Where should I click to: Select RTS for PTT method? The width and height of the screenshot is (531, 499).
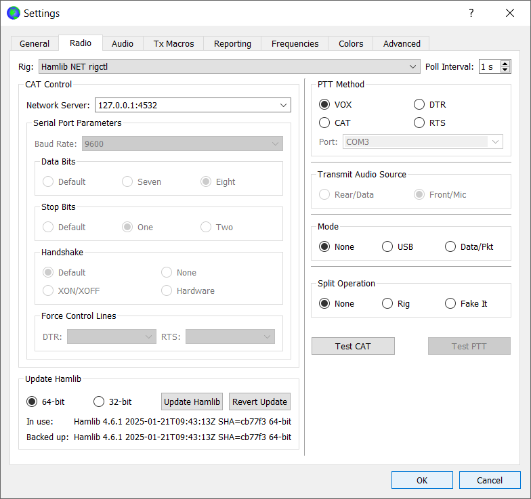(419, 123)
